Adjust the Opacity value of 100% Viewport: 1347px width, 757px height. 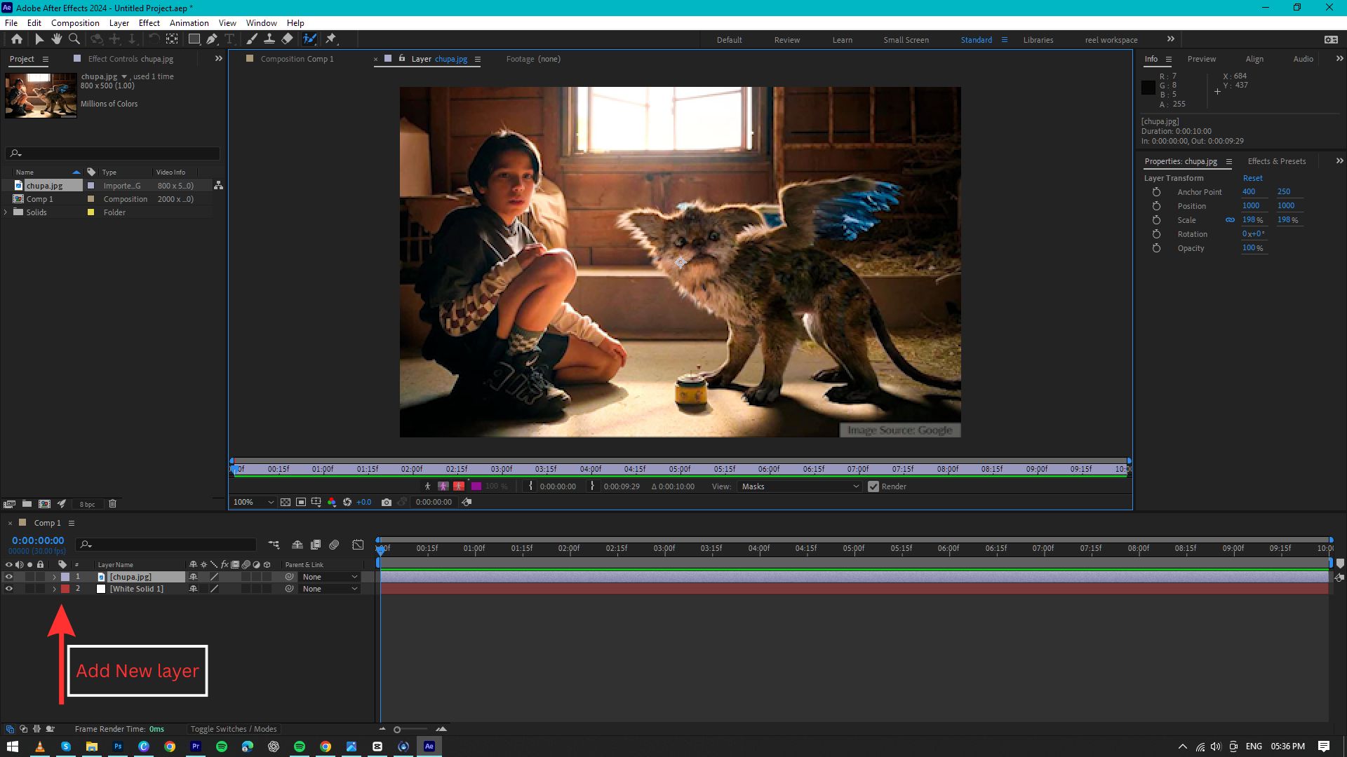tap(1253, 247)
